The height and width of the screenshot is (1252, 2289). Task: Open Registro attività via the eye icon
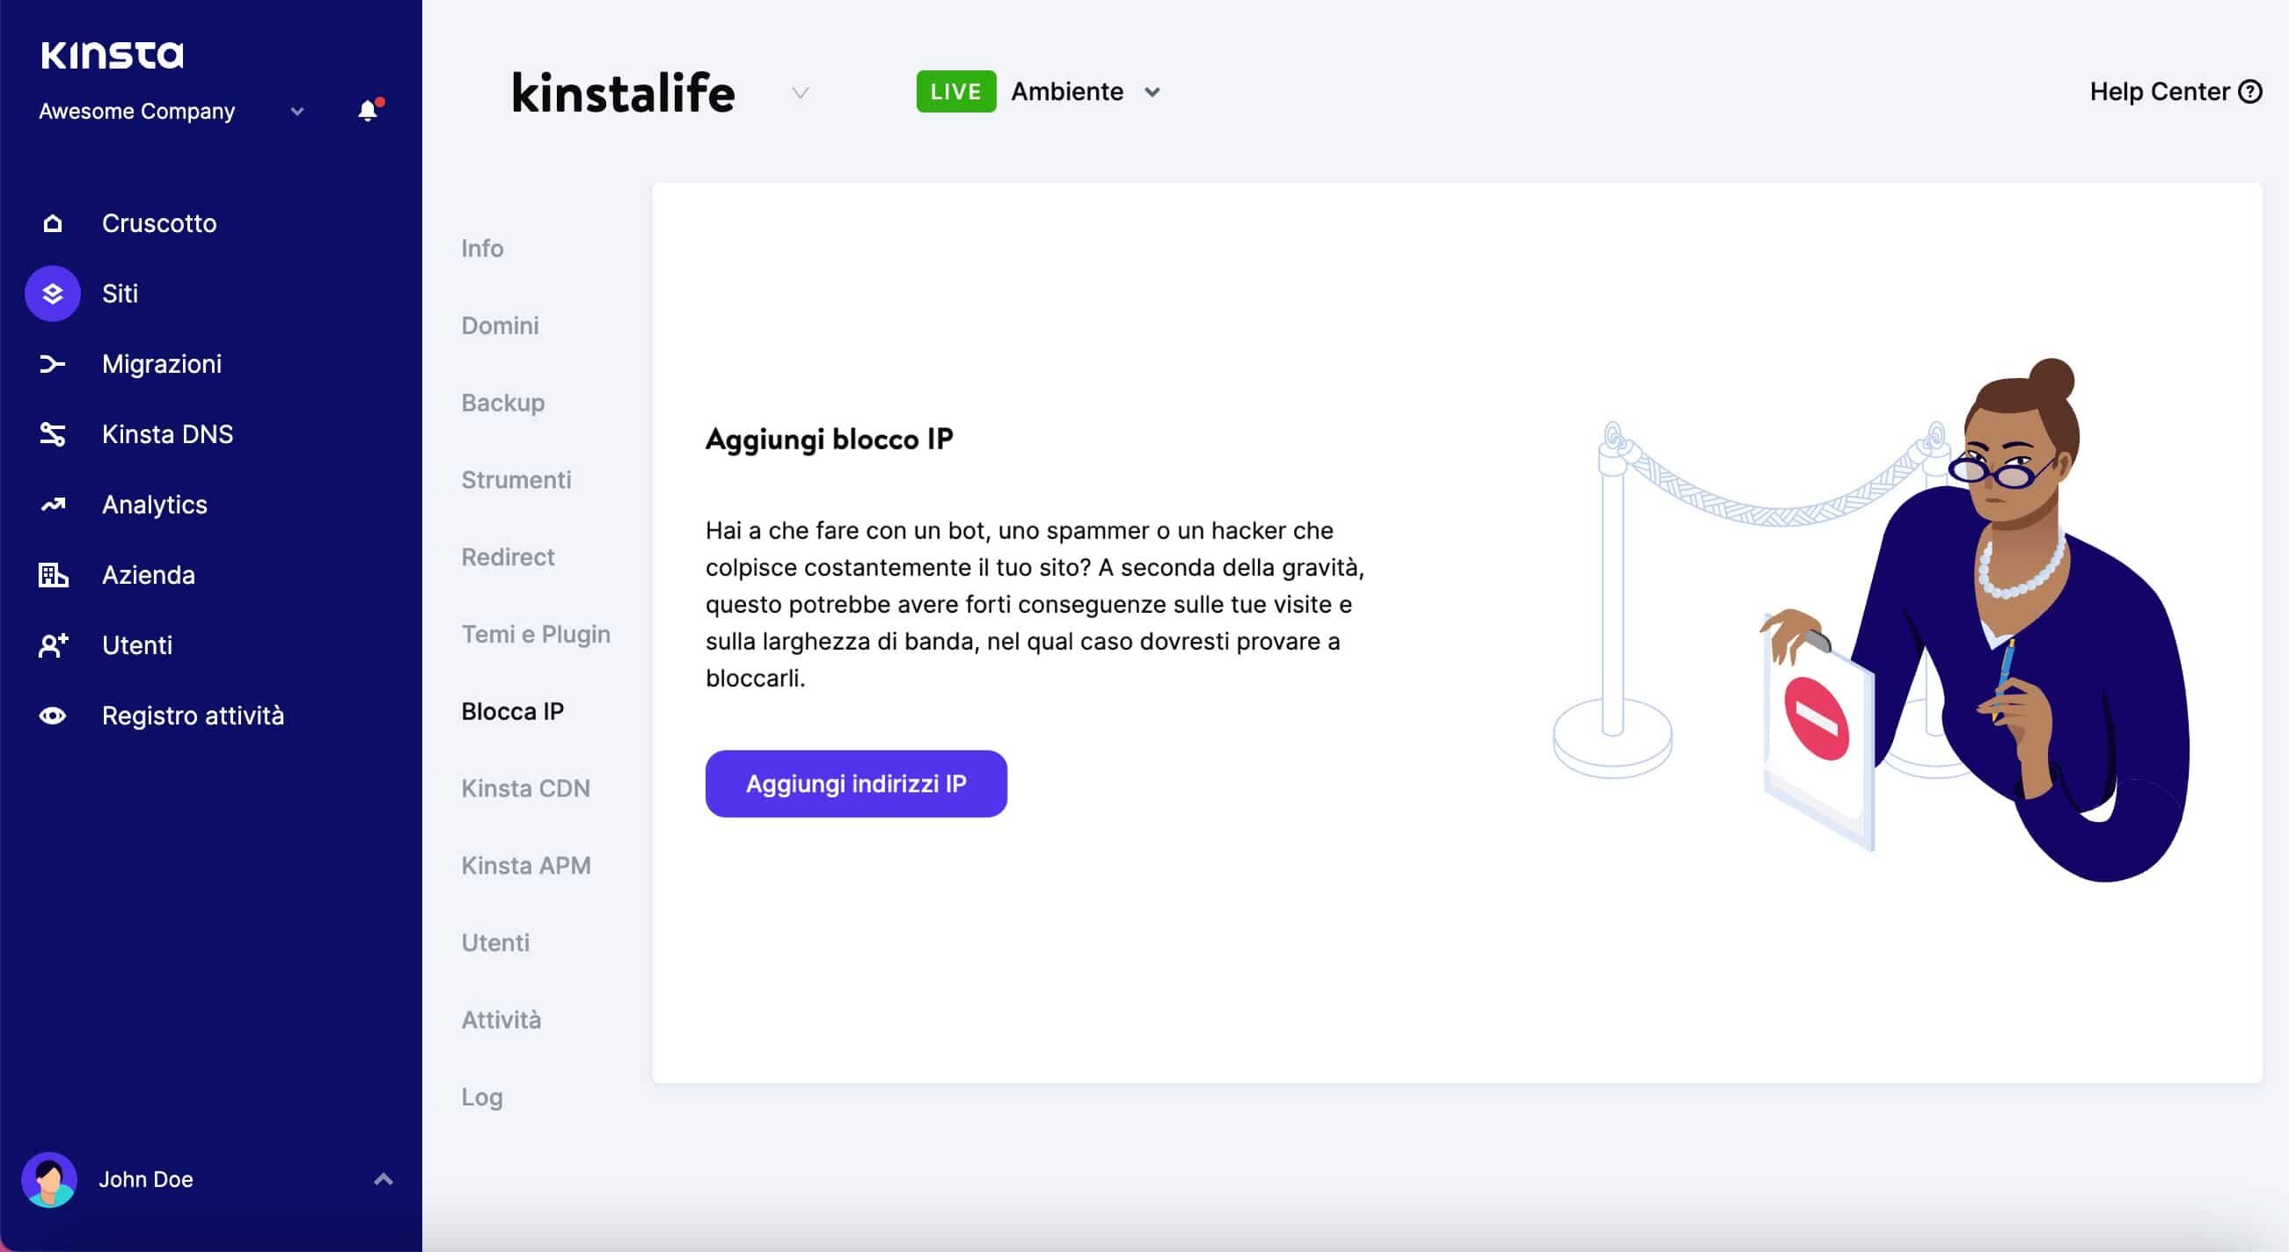(52, 716)
